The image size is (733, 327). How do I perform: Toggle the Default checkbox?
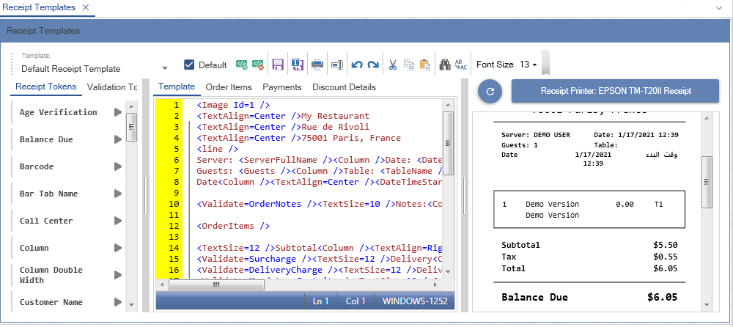(189, 65)
